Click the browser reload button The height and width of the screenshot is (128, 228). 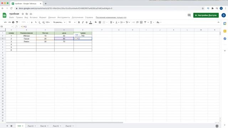click(x=11, y=9)
